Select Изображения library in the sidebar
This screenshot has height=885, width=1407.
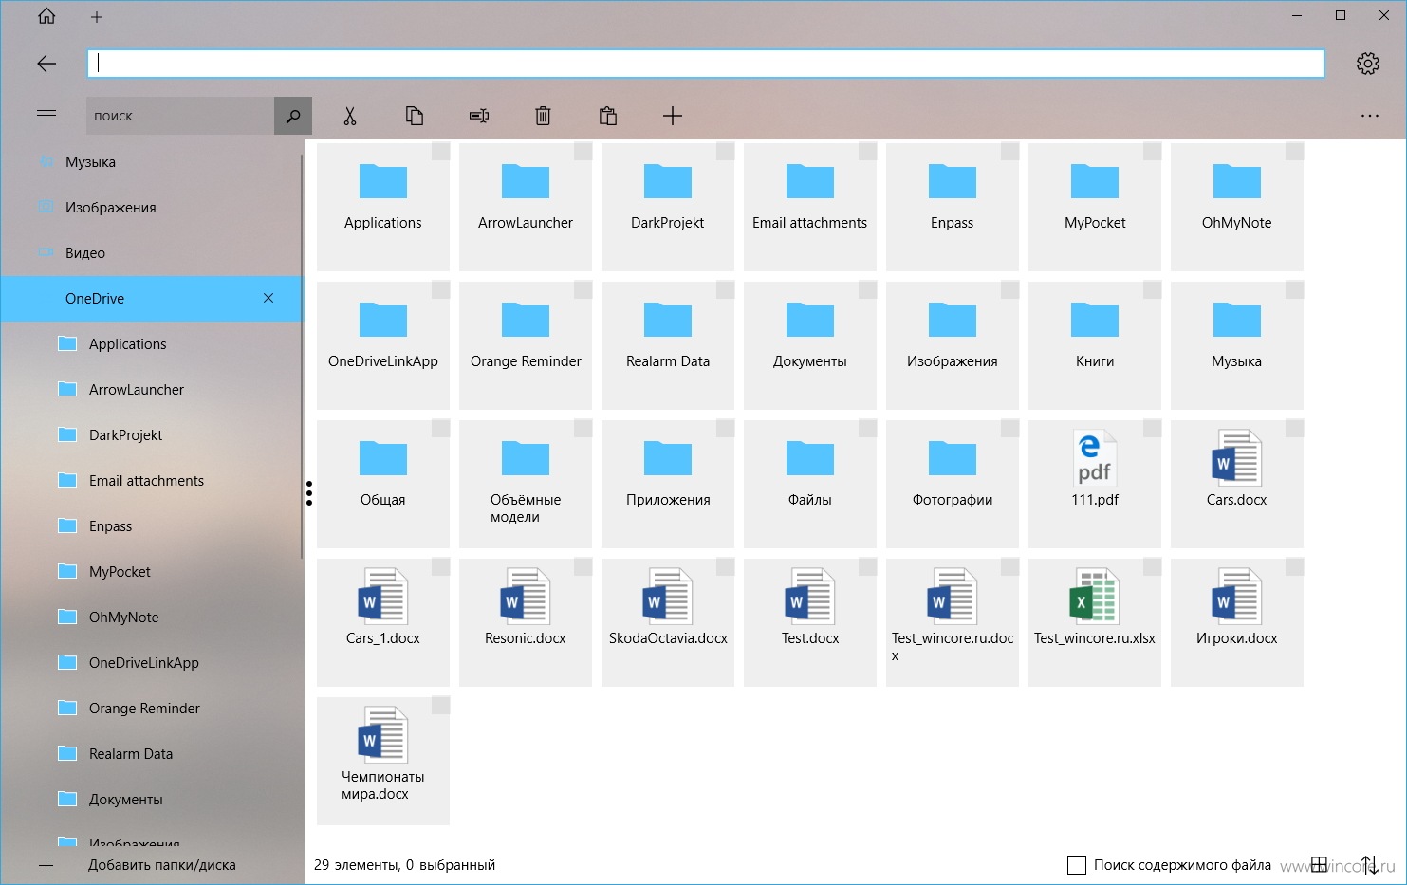click(152, 208)
